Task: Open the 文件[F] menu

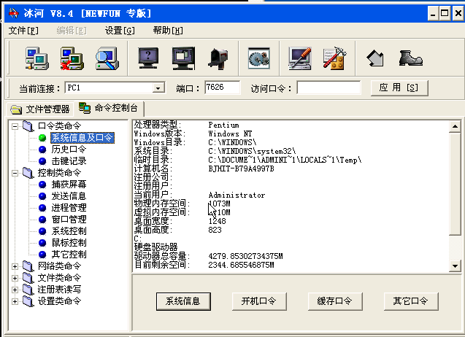Action: (23, 30)
